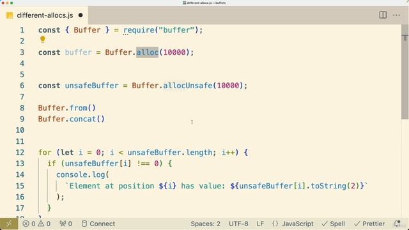Screen dimensions: 409x230
Task: Open the remote window button
Action: click(9, 224)
